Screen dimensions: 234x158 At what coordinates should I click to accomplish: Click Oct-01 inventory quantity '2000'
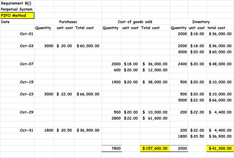179,34
